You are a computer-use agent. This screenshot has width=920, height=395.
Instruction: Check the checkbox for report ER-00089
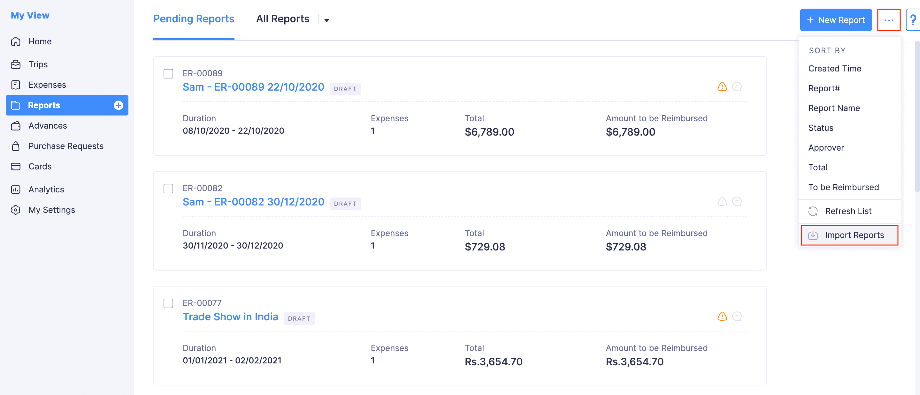pos(168,73)
